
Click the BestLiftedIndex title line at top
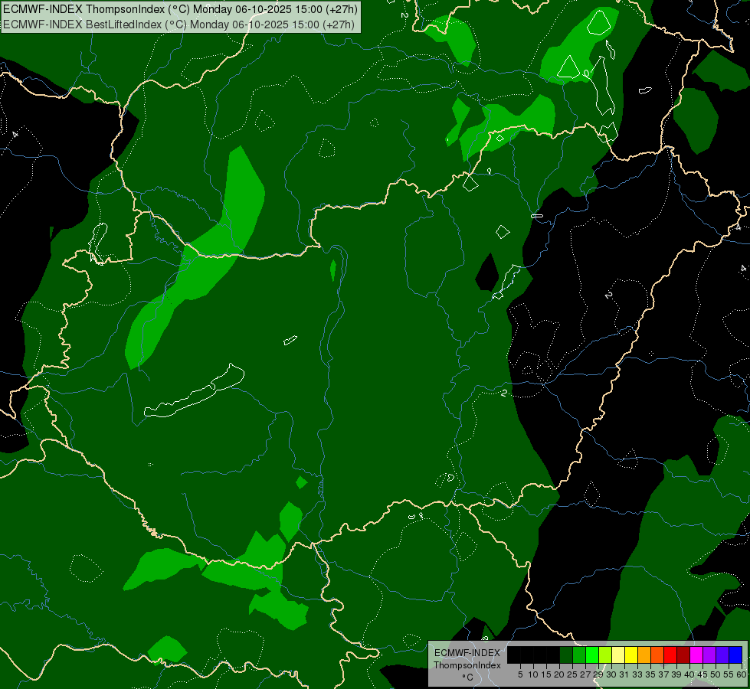click(x=179, y=24)
